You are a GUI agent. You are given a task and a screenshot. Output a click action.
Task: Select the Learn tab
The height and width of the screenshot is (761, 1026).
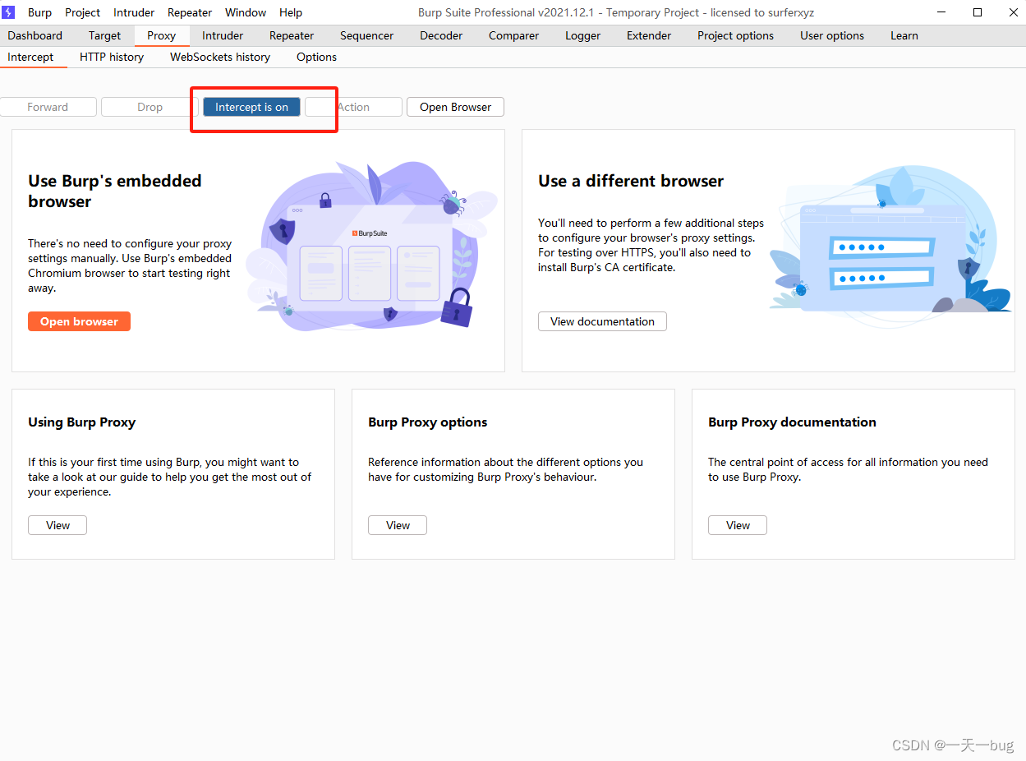coord(904,35)
